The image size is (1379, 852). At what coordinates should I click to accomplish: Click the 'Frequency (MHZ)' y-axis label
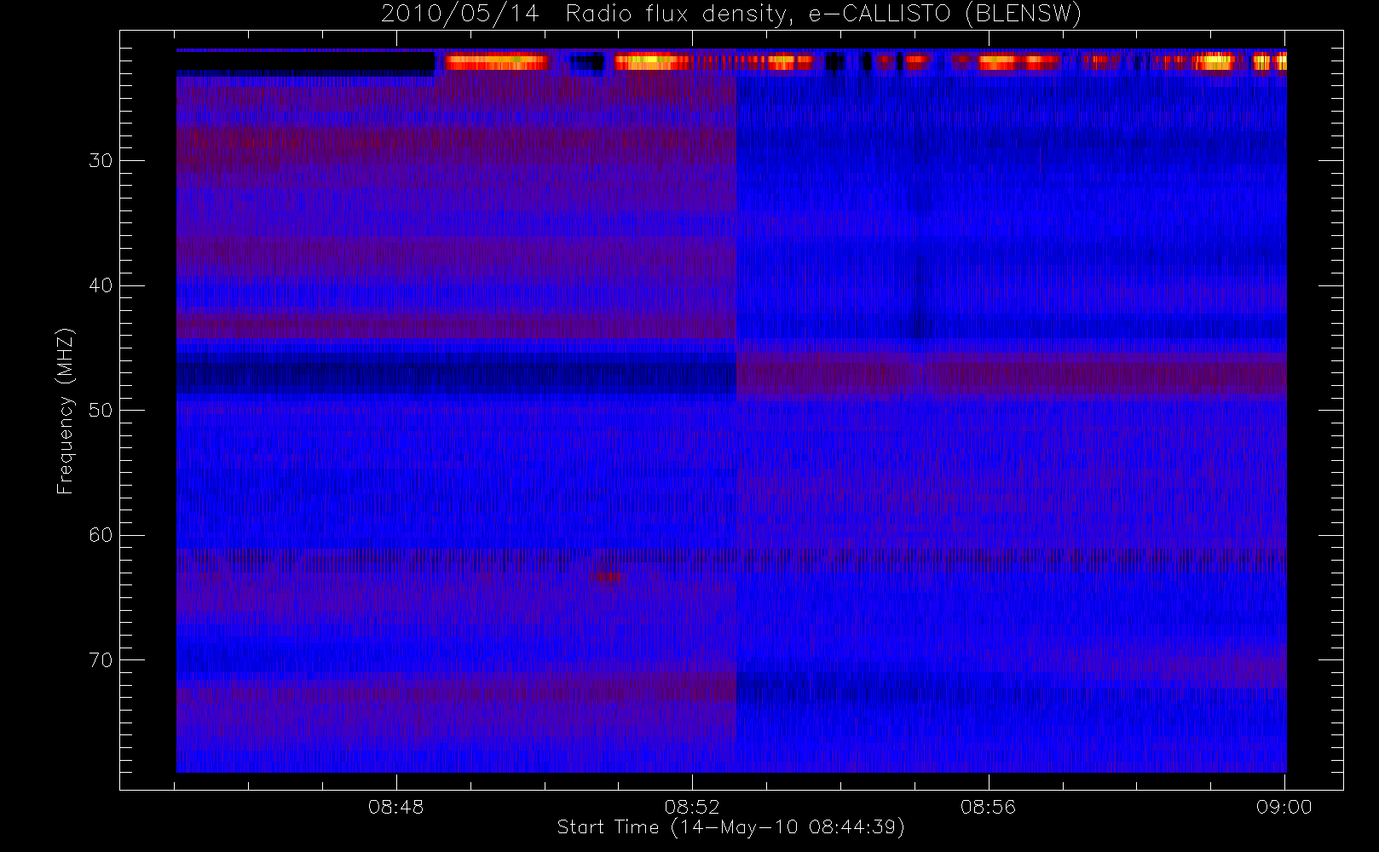point(66,411)
